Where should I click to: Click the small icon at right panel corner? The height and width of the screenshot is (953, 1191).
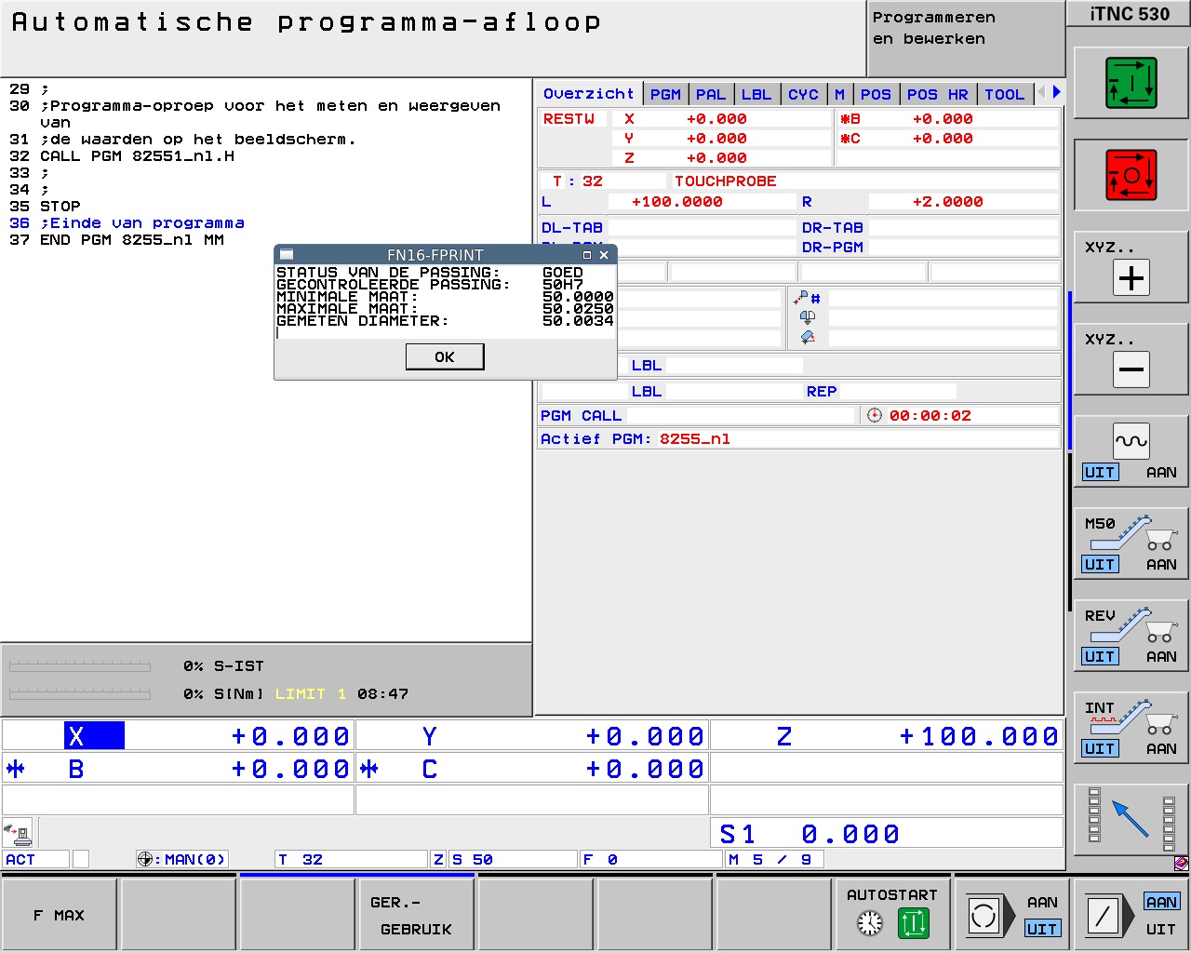click(x=1181, y=863)
